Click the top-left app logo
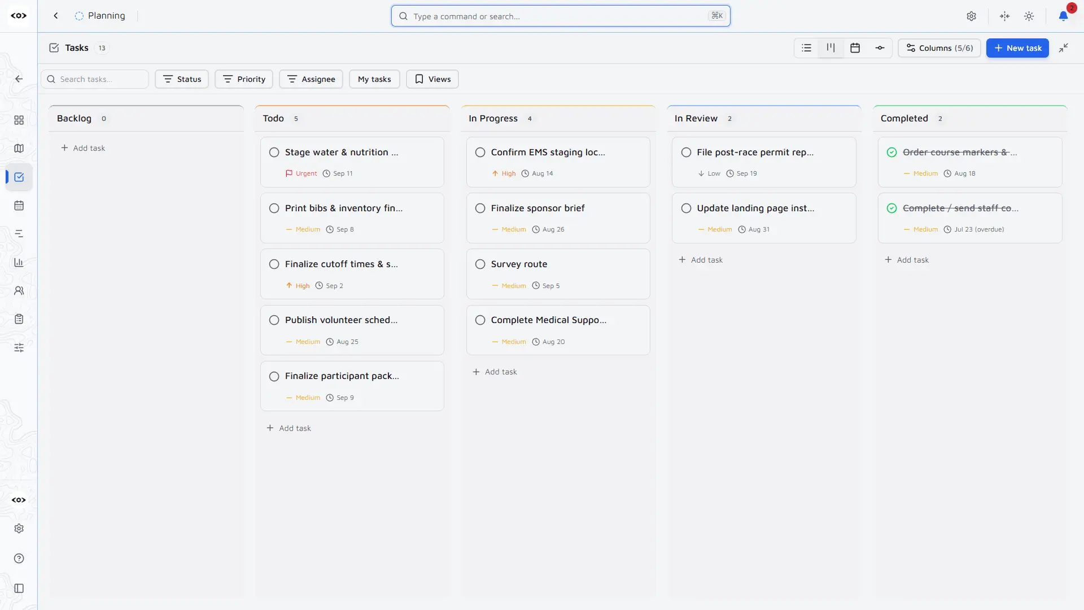This screenshot has width=1084, height=610. coord(19,16)
